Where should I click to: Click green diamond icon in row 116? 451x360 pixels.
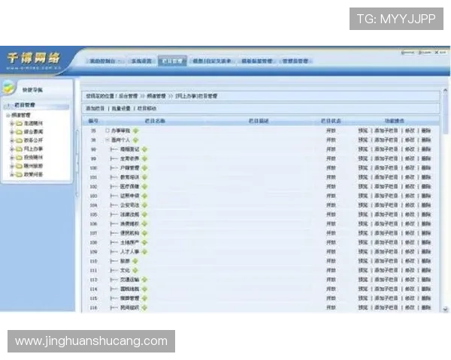click(x=144, y=307)
